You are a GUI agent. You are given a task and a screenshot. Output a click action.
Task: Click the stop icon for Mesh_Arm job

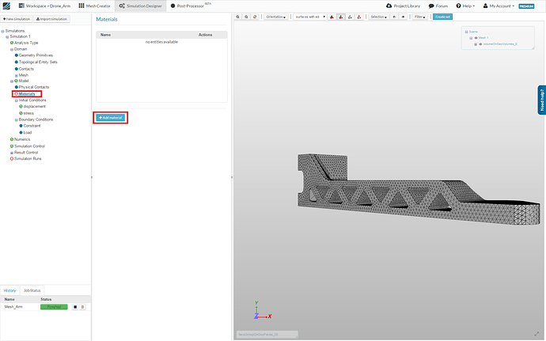(74, 306)
